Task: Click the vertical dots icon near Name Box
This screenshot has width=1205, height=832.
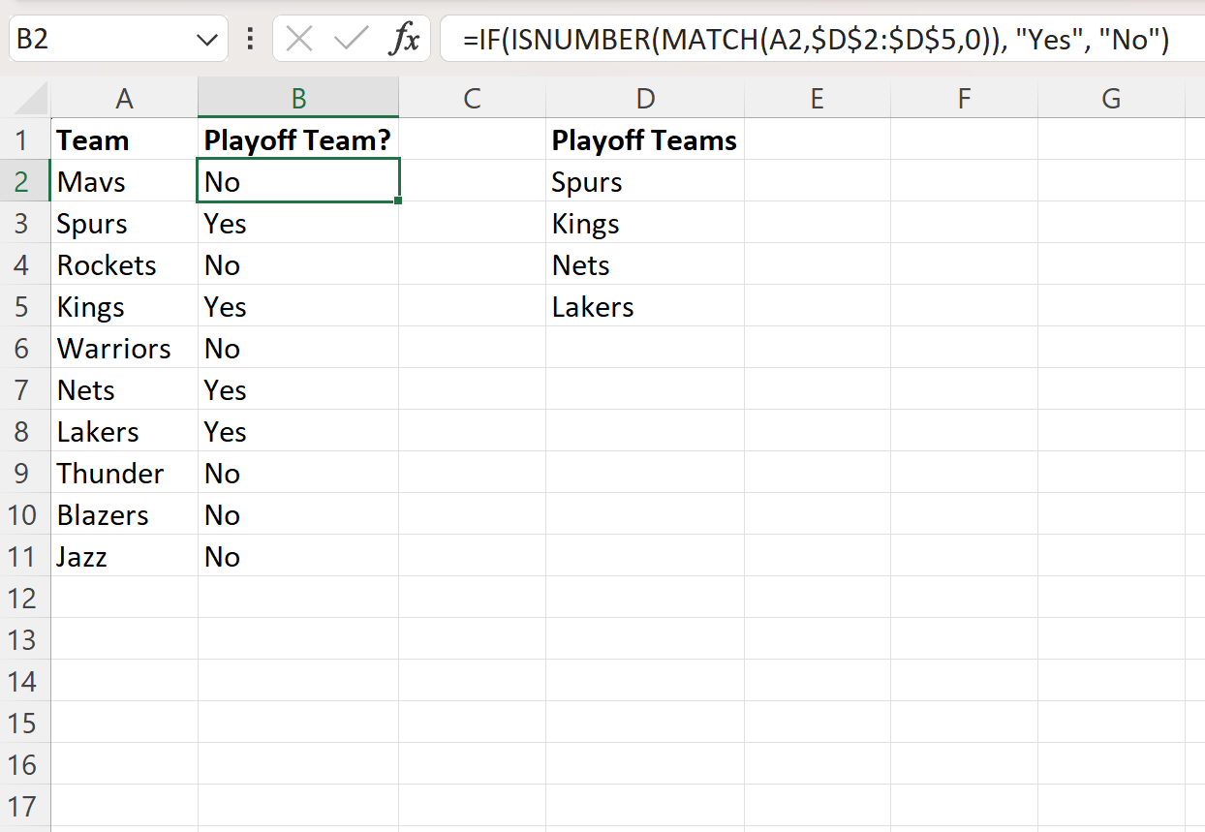Action: (x=250, y=39)
